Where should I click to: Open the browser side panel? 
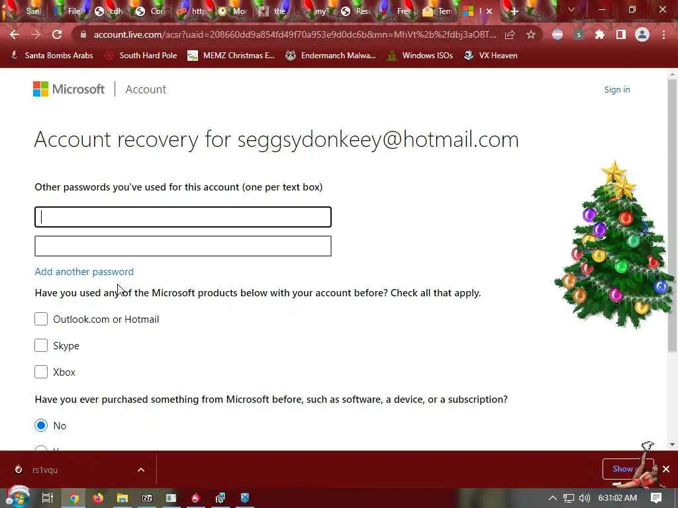620,34
